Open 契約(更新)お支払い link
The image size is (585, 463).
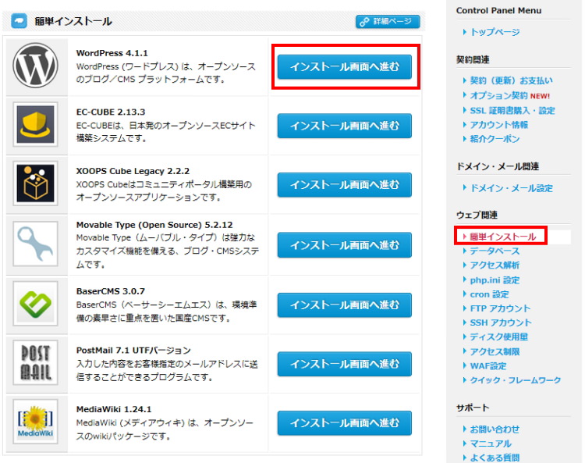511,80
